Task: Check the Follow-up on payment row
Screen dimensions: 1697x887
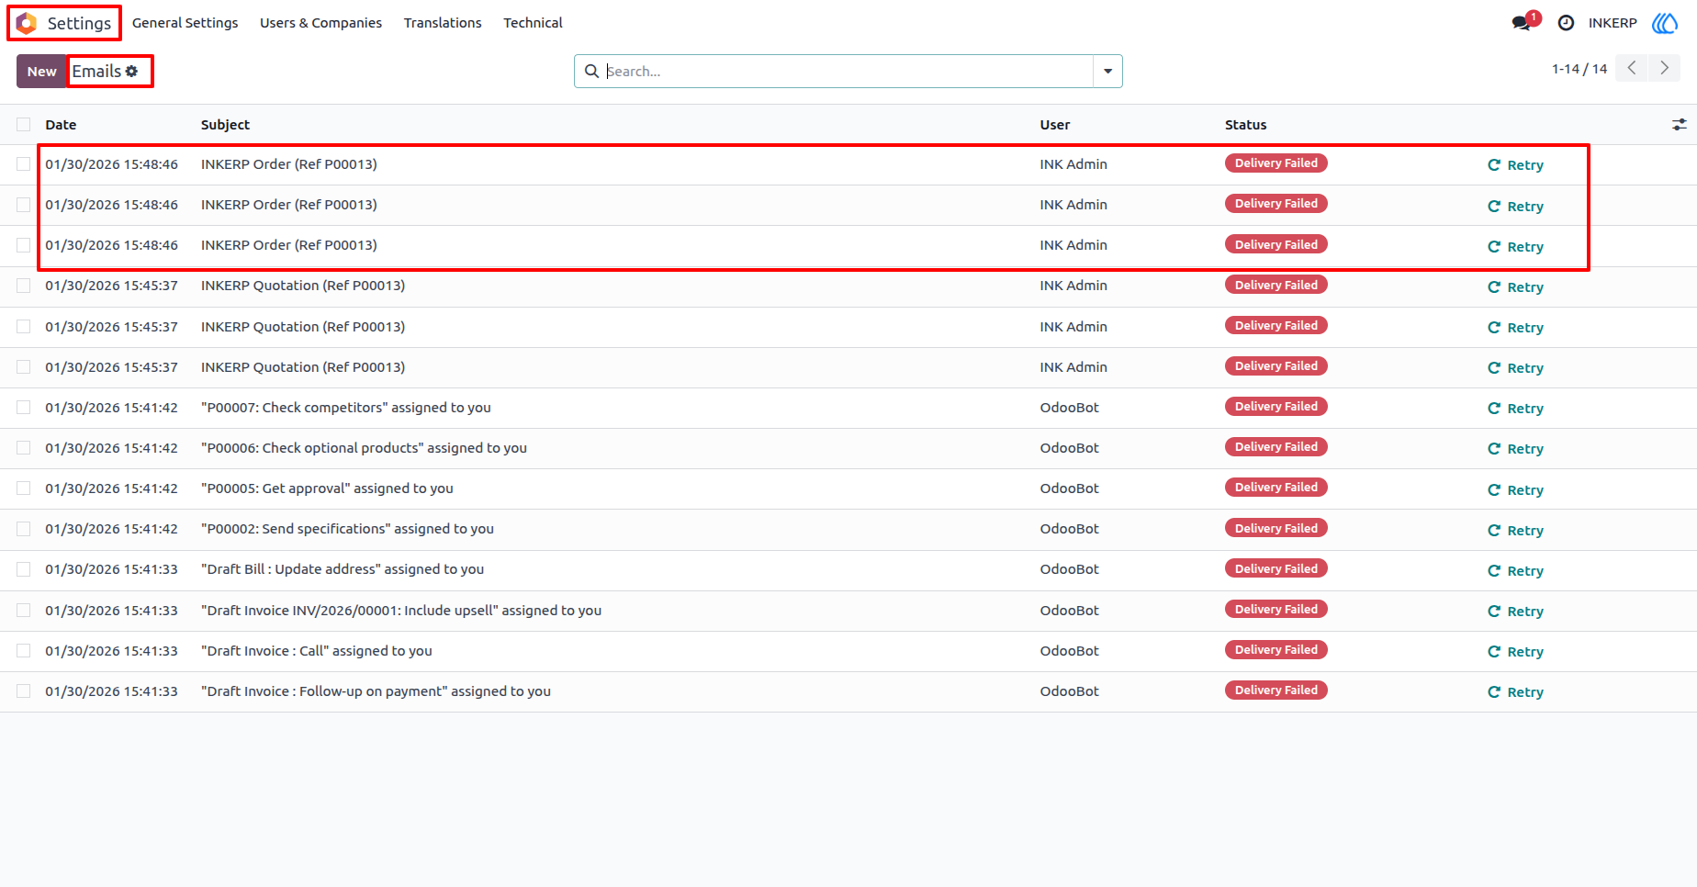Action: click(x=24, y=691)
